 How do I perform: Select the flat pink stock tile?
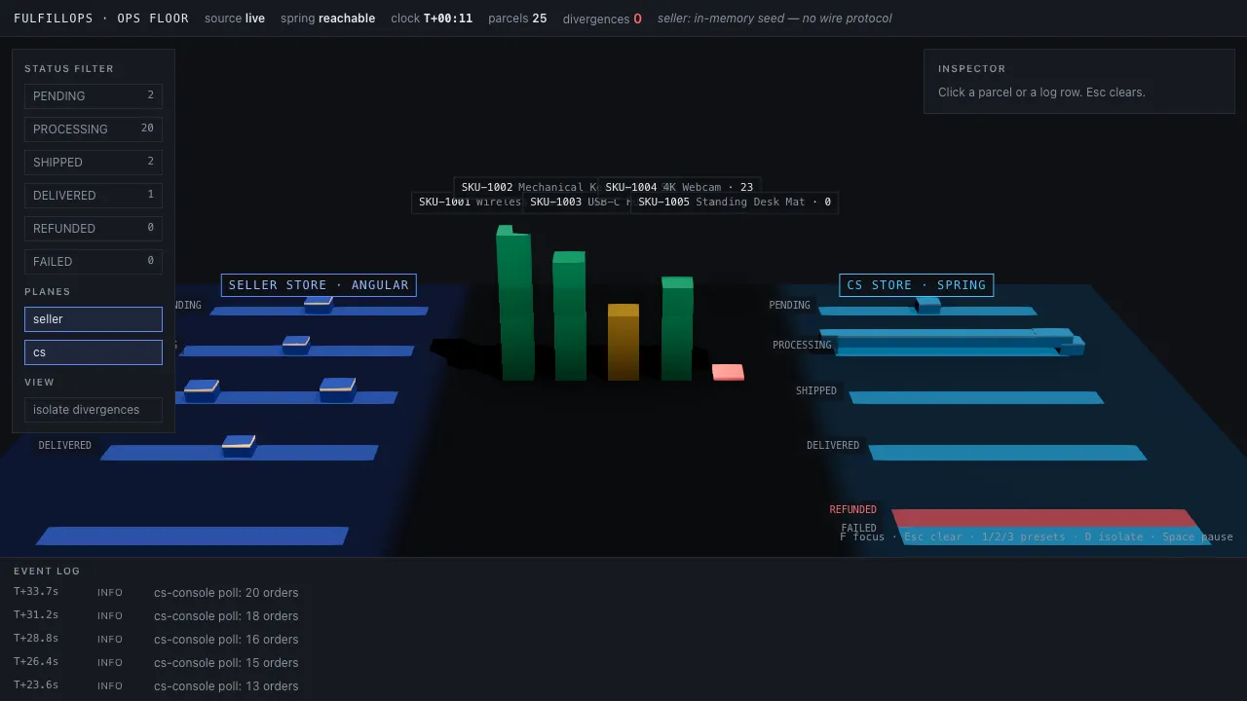[728, 372]
